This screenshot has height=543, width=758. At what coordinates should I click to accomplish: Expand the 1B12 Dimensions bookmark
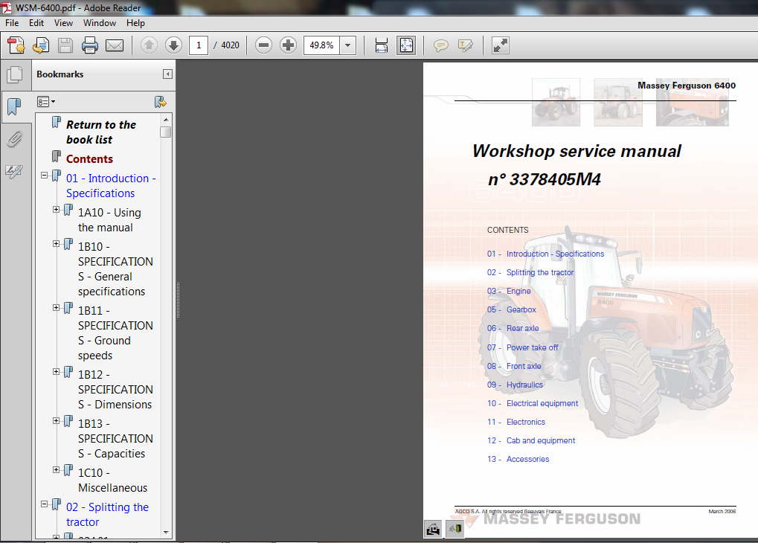[56, 371]
